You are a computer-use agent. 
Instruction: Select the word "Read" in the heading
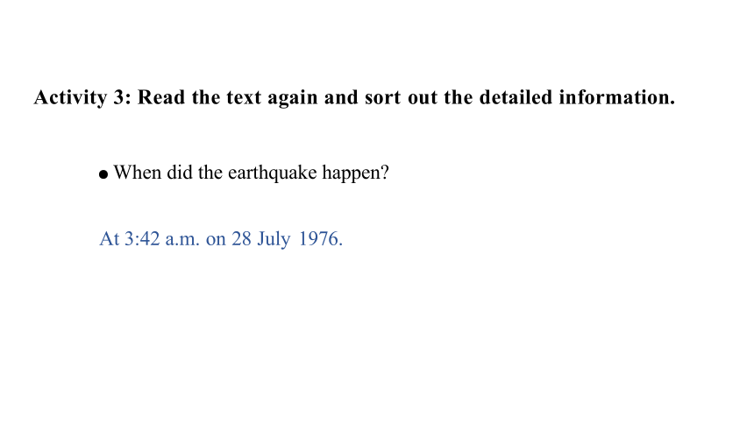pyautogui.click(x=161, y=97)
